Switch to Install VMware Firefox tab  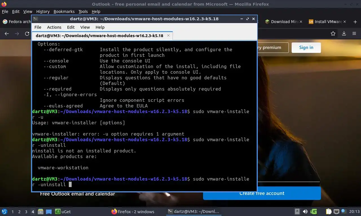click(327, 22)
